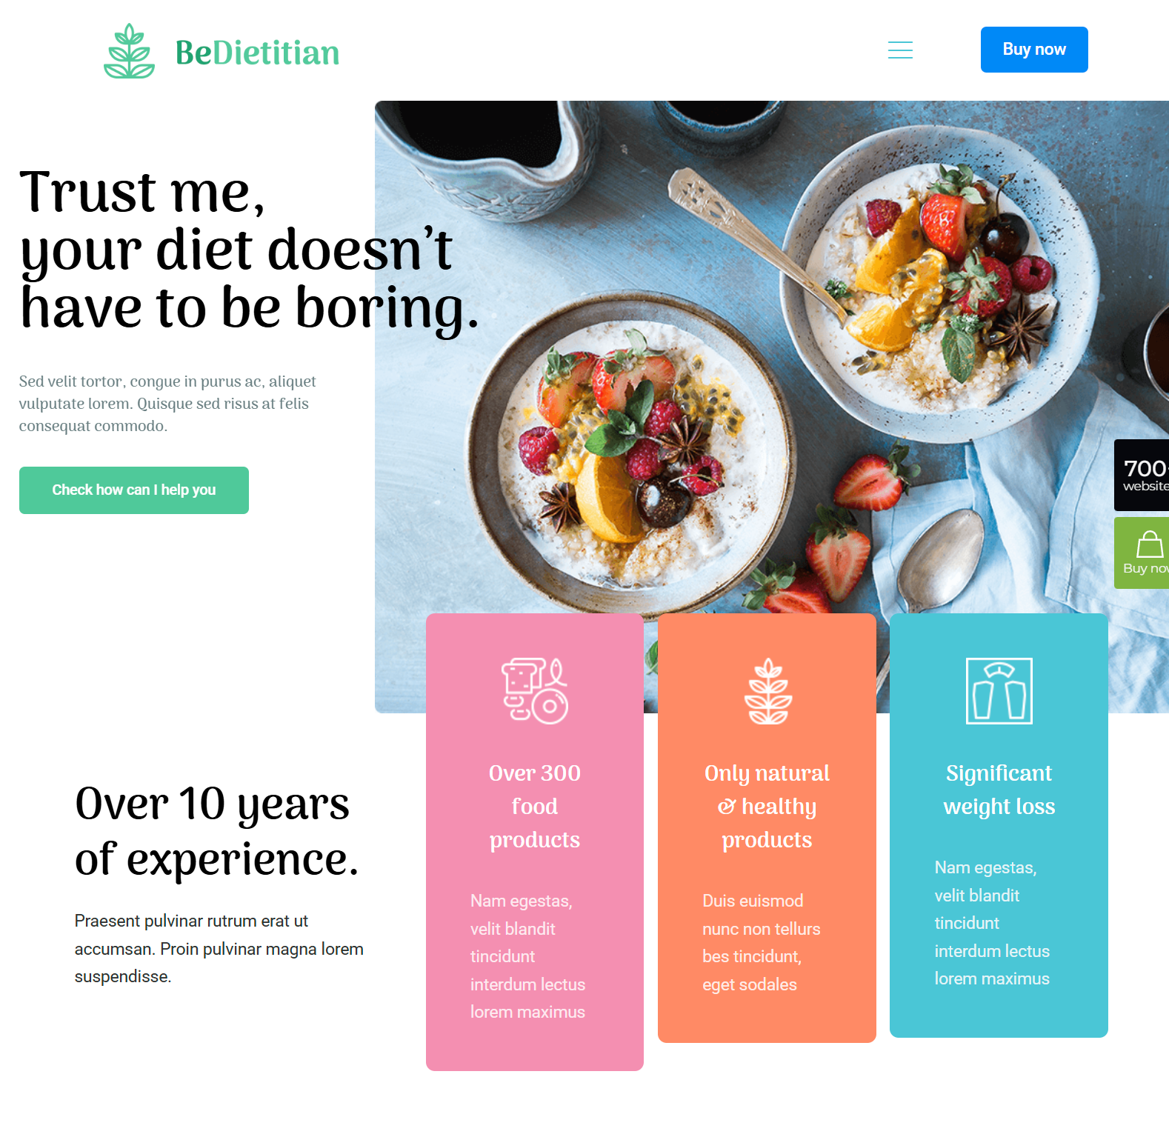Click the blue Buy now button
Screen dimensions: 1169x1137
coord(1034,50)
